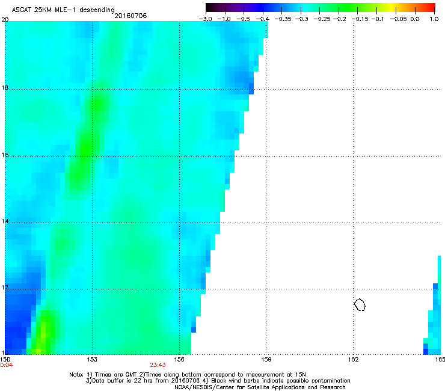Click the red time stamp 23:43
The width and height of the screenshot is (445, 391).
pyautogui.click(x=158, y=365)
